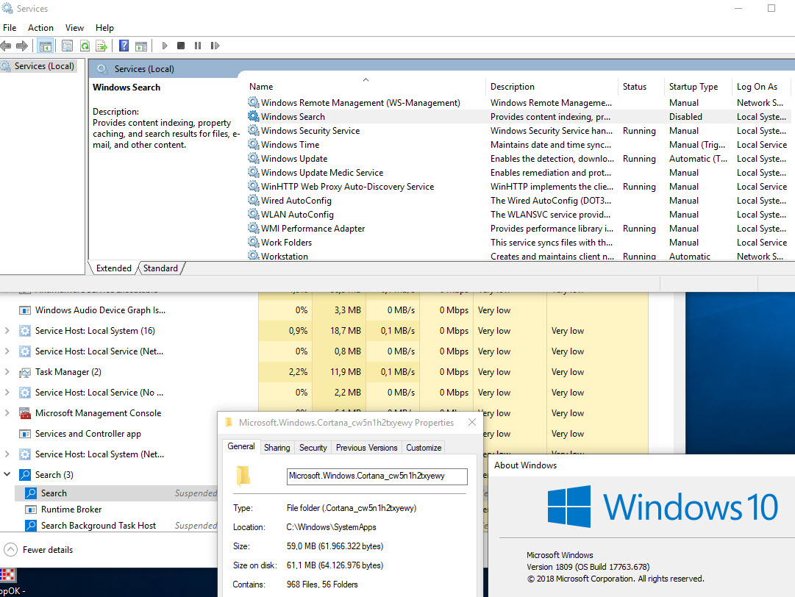The image size is (795, 597).
Task: Select the Windows Update Medic Service
Action: click(322, 173)
